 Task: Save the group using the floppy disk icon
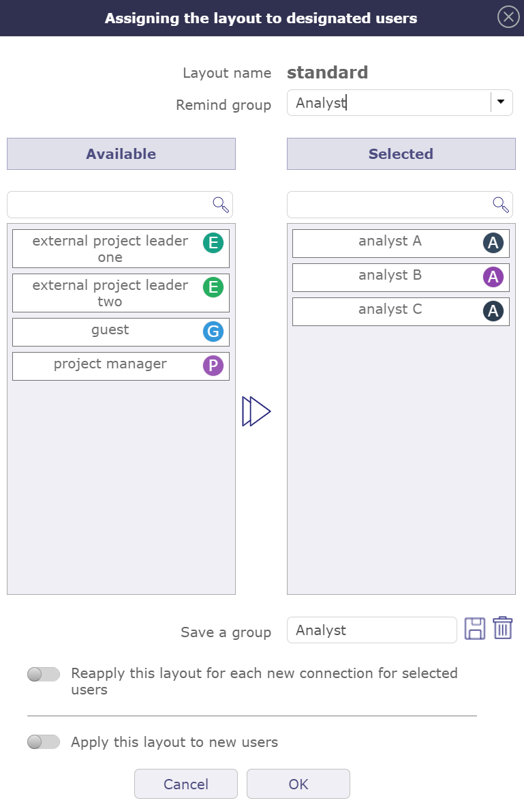475,628
